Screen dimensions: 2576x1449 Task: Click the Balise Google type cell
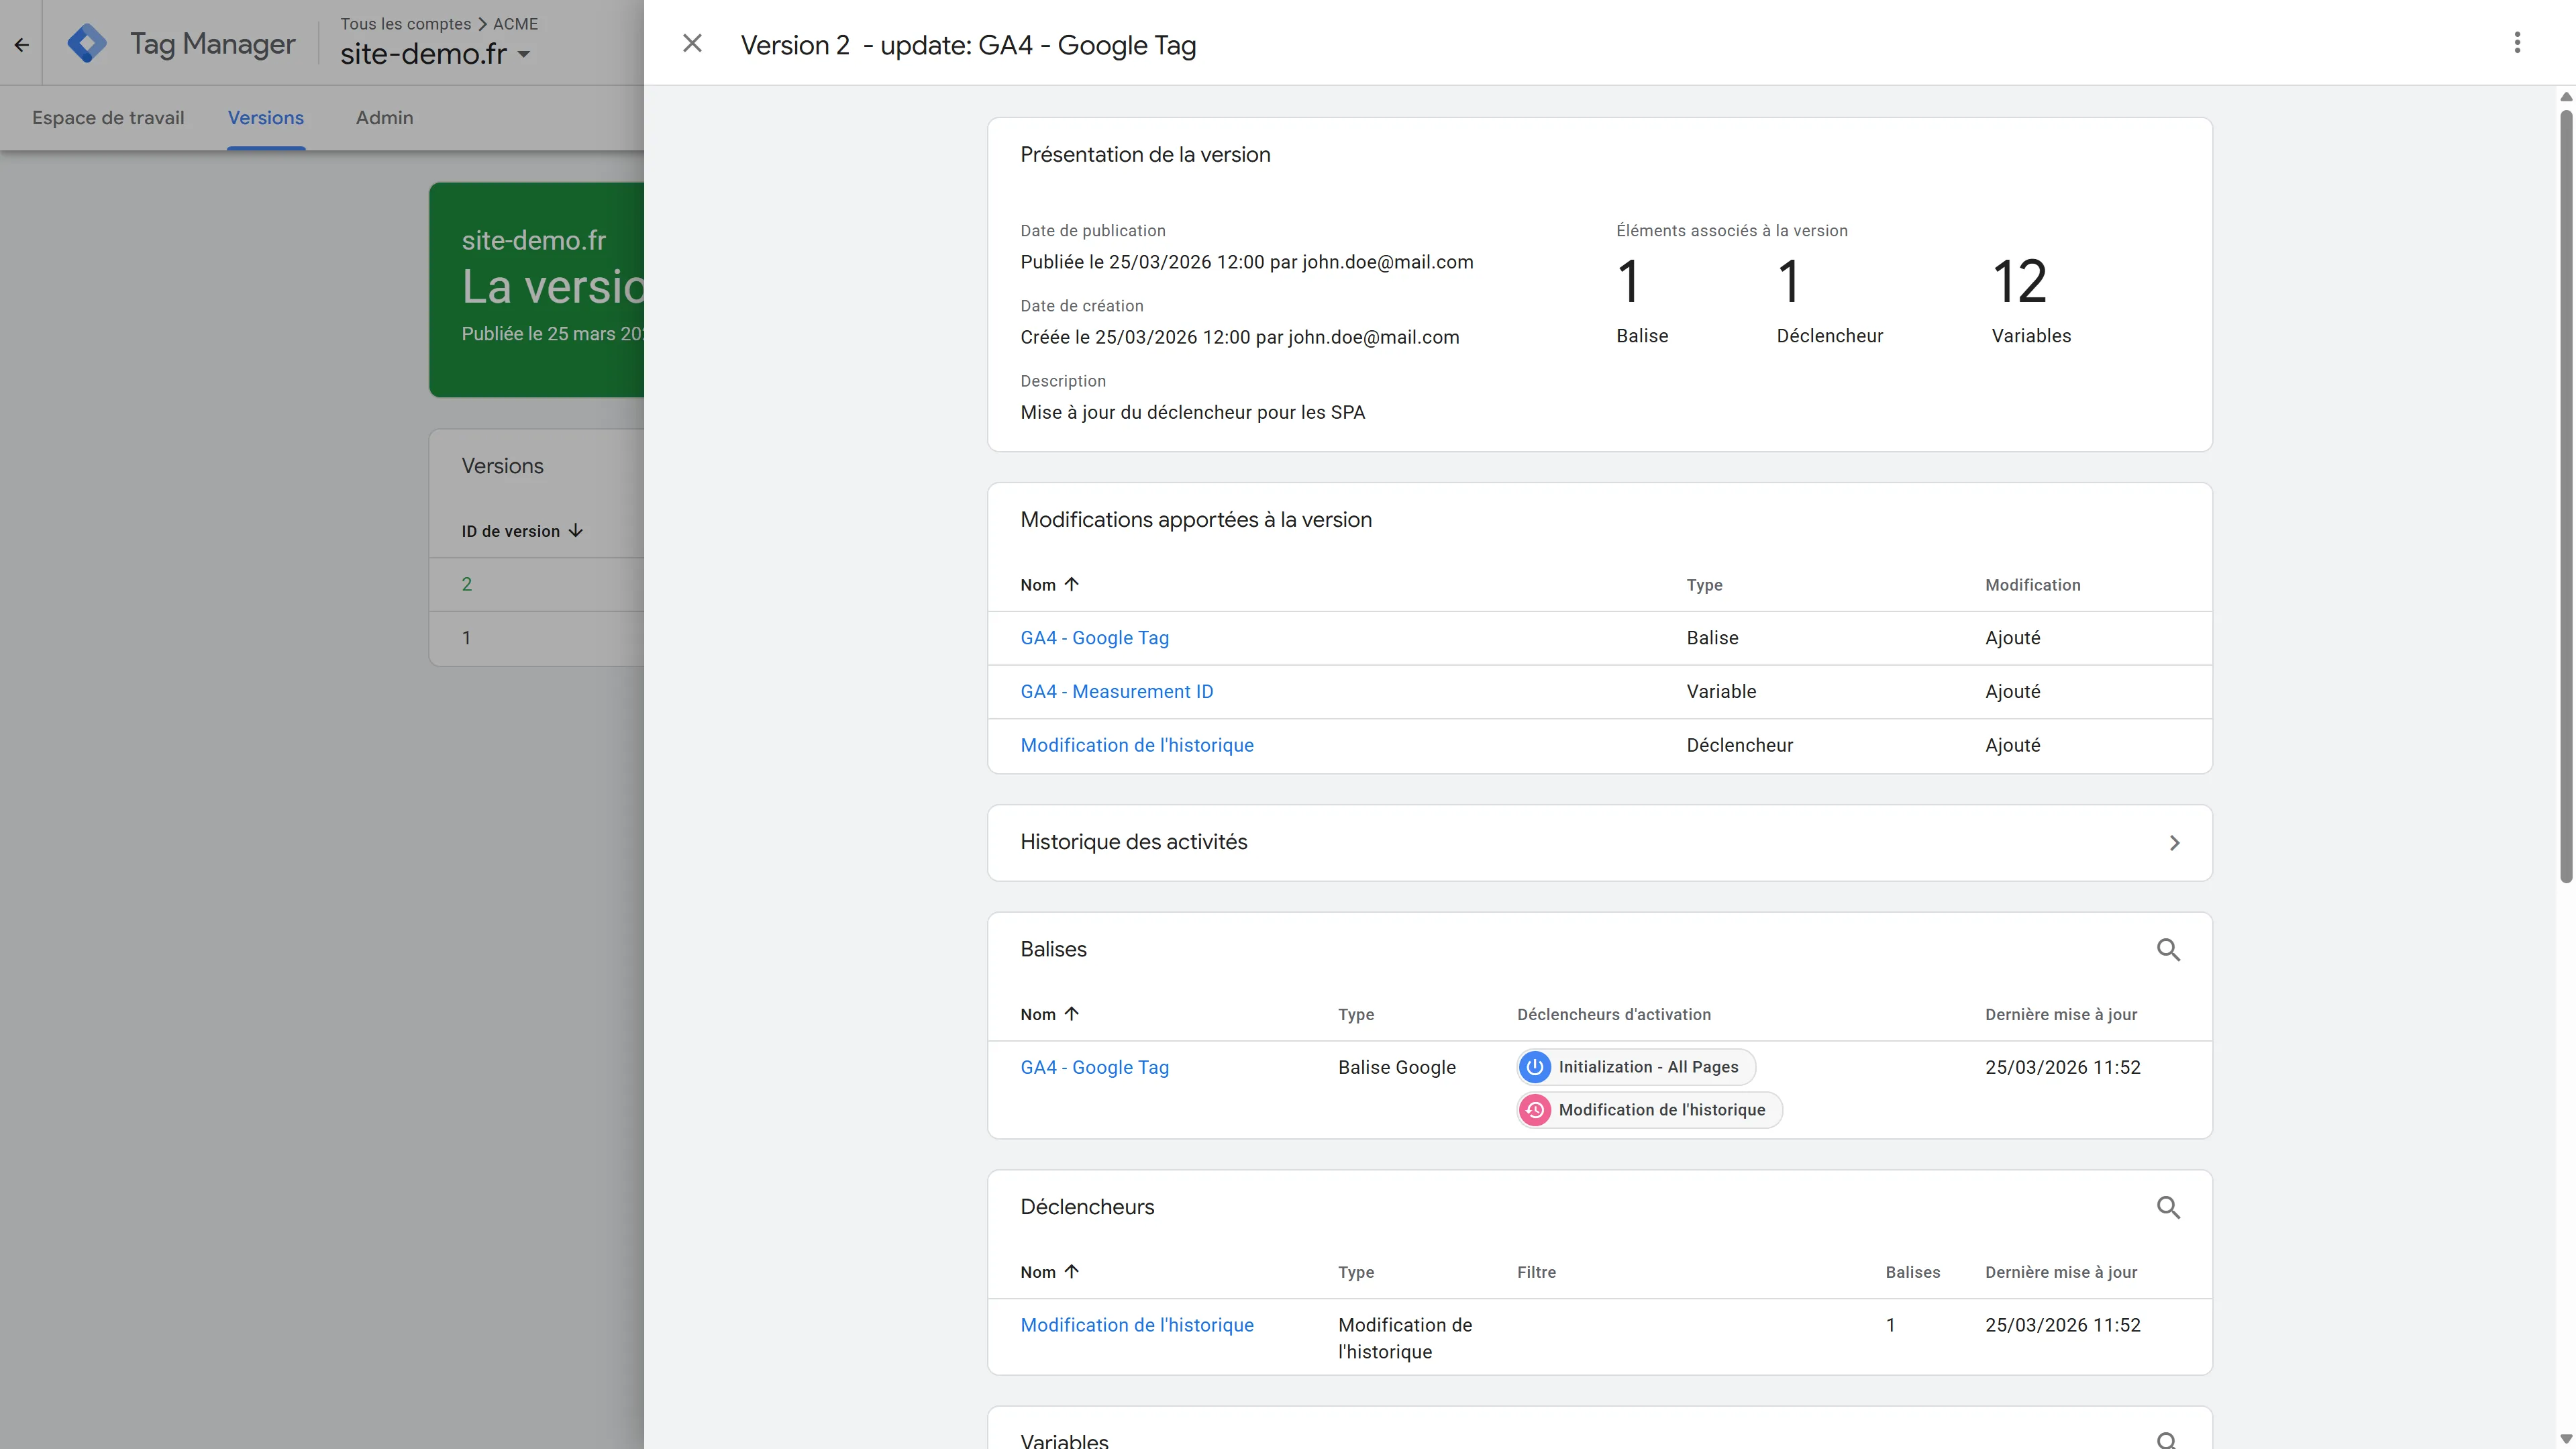tap(1396, 1067)
